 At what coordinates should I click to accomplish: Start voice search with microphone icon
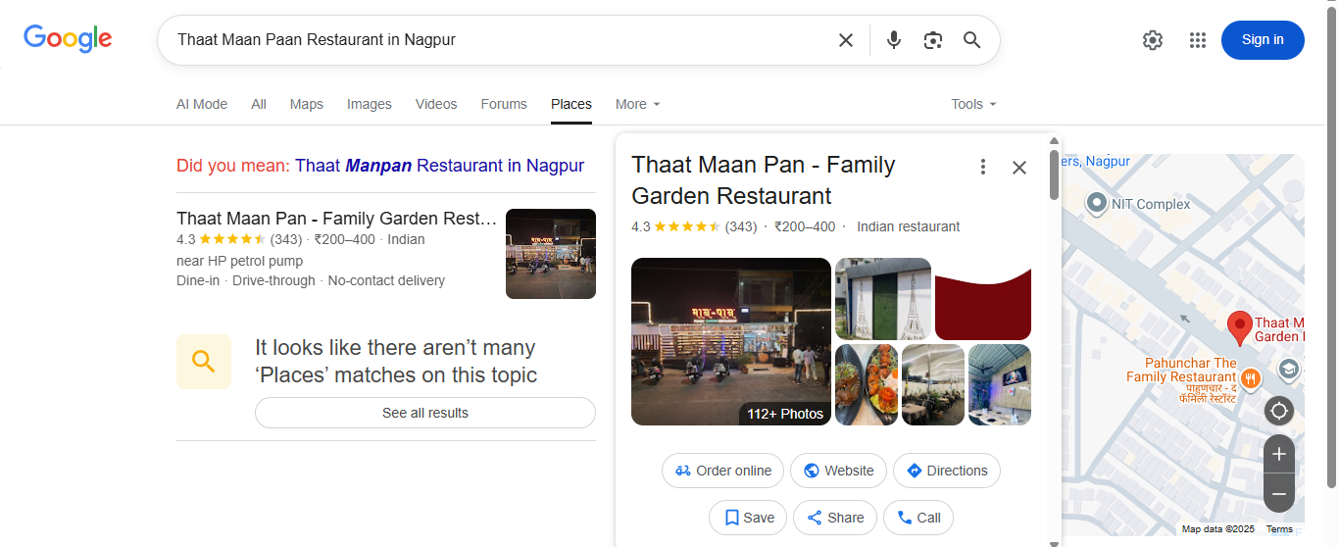pyautogui.click(x=893, y=40)
